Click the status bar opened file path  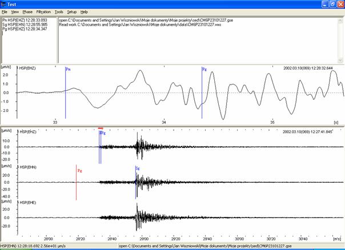[x=205, y=246]
